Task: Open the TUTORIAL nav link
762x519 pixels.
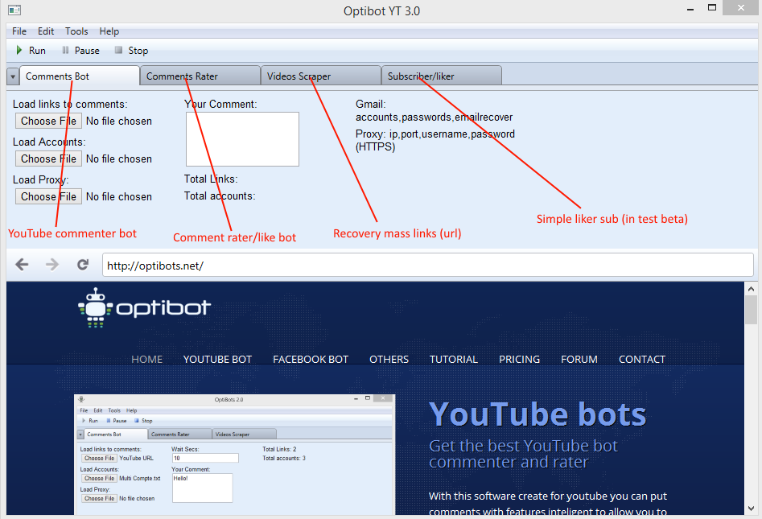Action: click(x=453, y=359)
